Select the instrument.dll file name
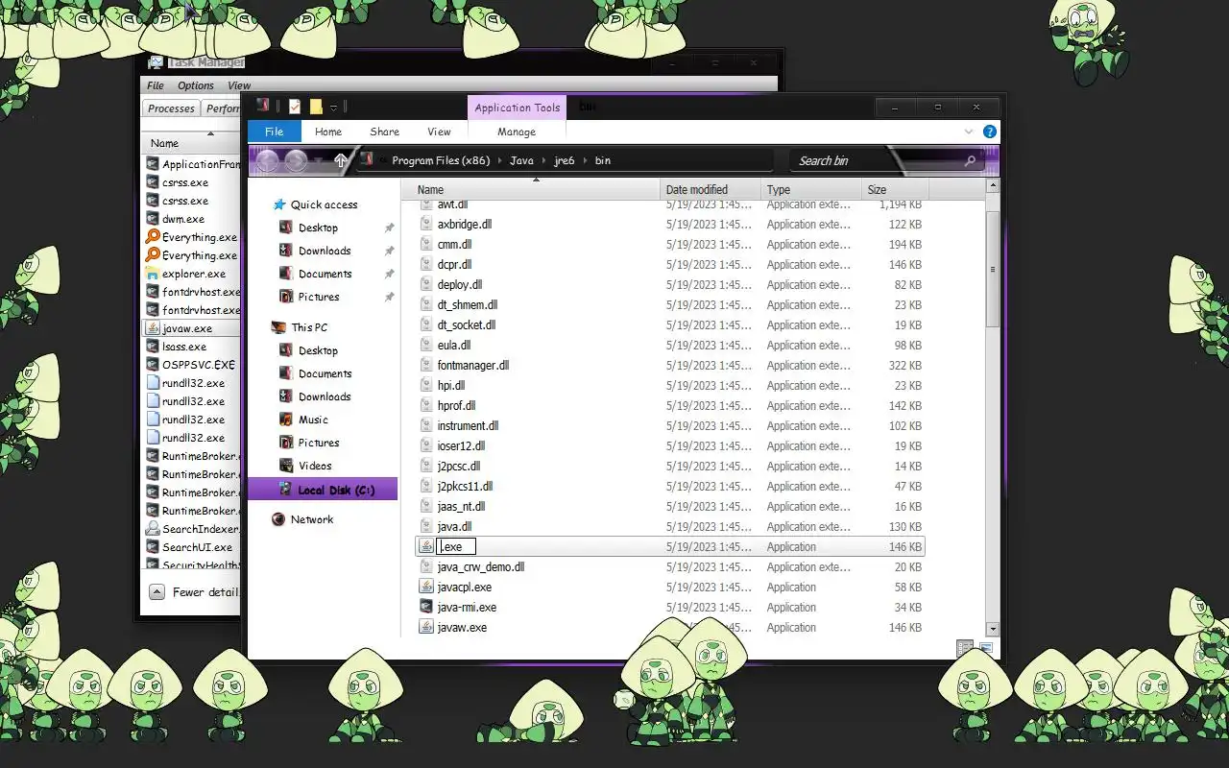 [x=468, y=425]
